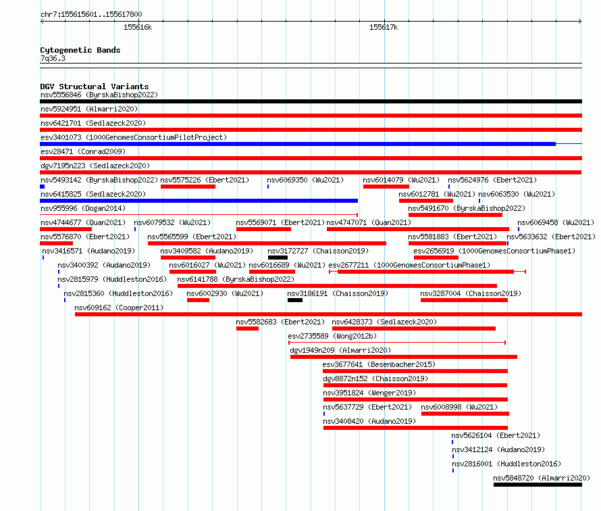Select dgv8872n152 (Chaisson2019) label
601x511 pixels.
[x=375, y=379]
